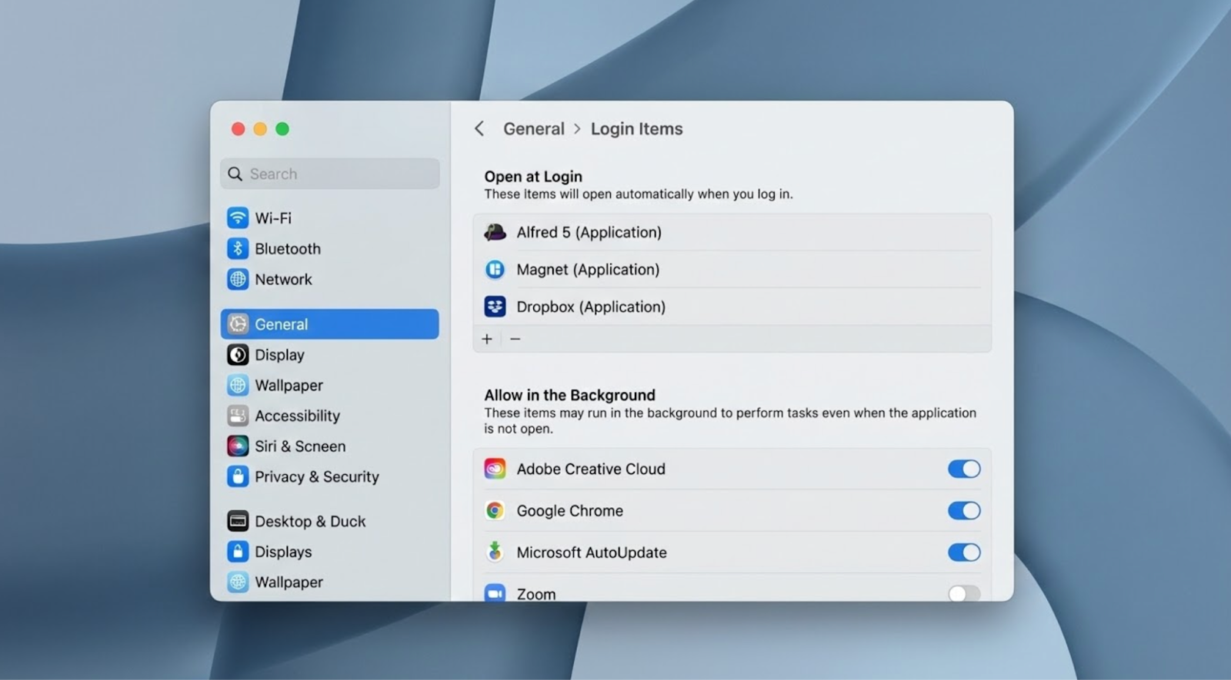The image size is (1231, 680).
Task: Select the Desktop & Duck icon
Action: (238, 521)
